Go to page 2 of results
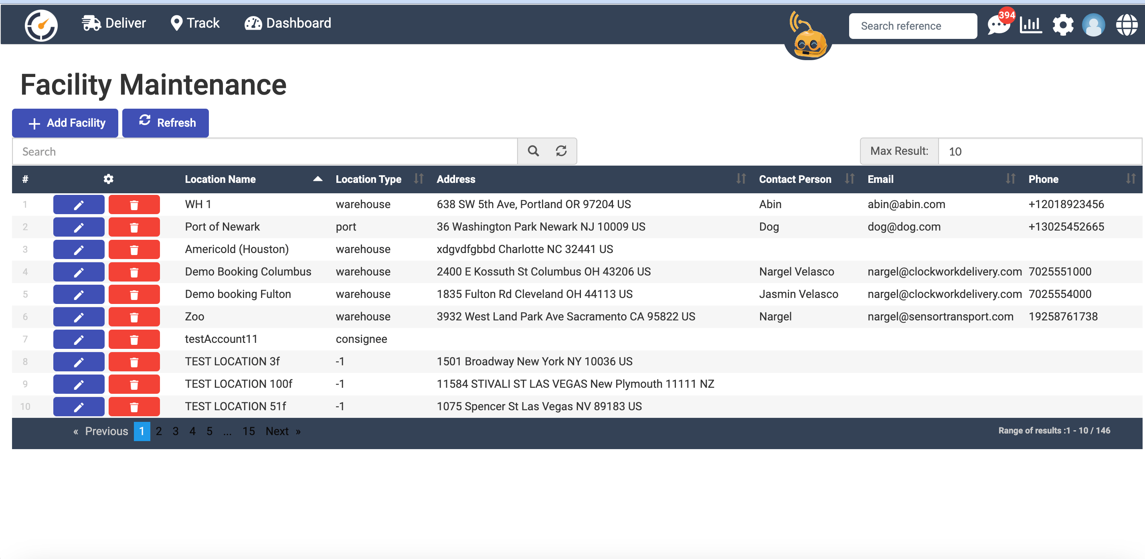This screenshot has width=1145, height=559. coord(159,431)
